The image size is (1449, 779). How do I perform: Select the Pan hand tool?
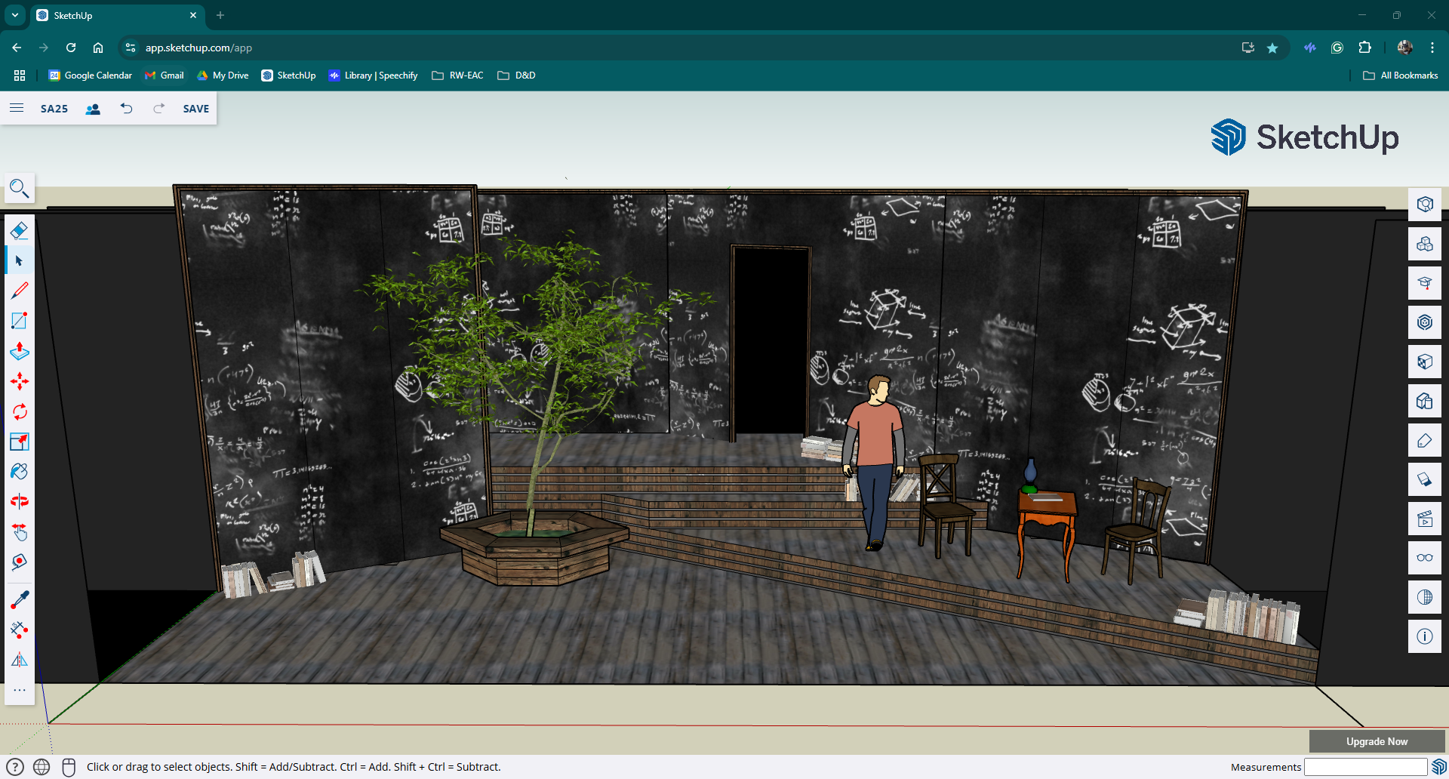pos(20,532)
